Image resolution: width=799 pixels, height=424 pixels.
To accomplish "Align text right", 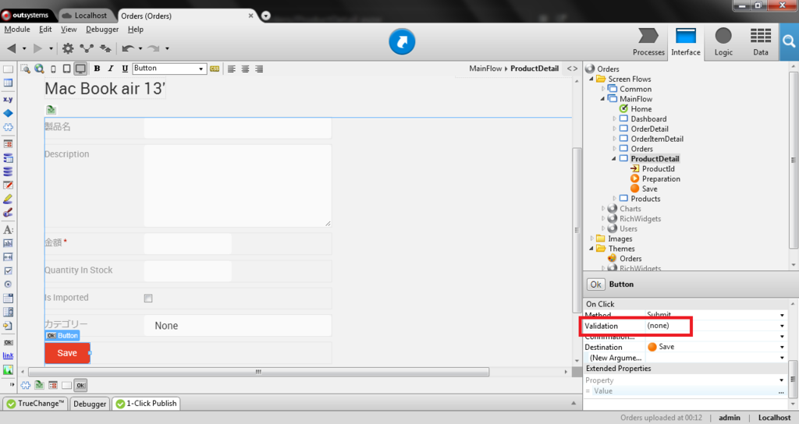I will pos(259,69).
